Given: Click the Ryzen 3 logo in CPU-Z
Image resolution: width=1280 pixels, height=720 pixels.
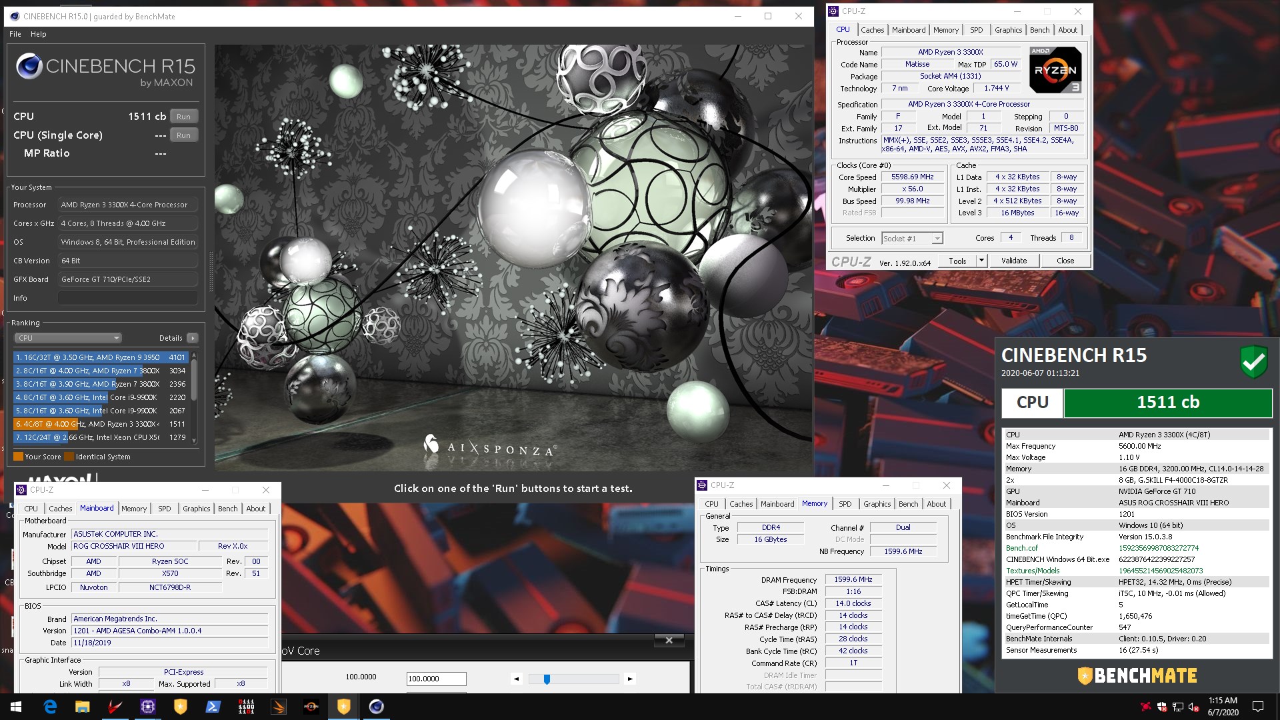Looking at the screenshot, I should click(1055, 70).
